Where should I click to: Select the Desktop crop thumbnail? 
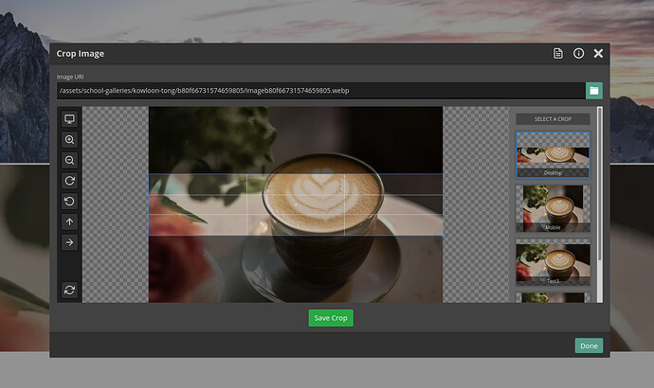[x=554, y=155]
